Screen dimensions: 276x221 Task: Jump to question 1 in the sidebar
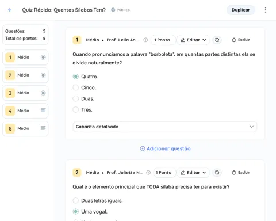(x=25, y=57)
